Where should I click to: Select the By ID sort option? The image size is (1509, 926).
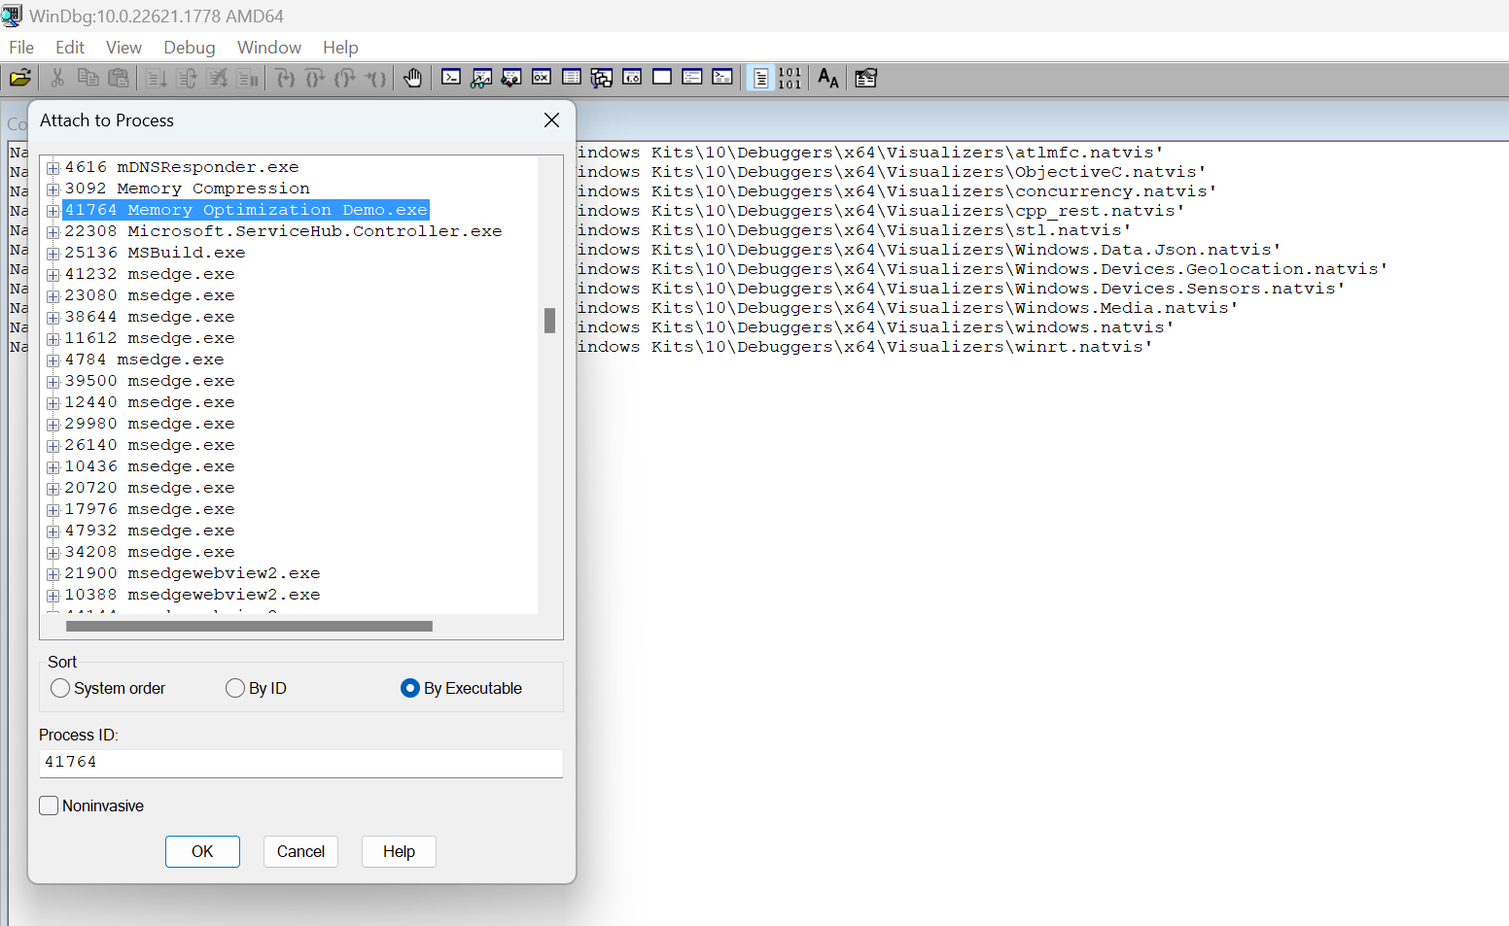(x=234, y=687)
